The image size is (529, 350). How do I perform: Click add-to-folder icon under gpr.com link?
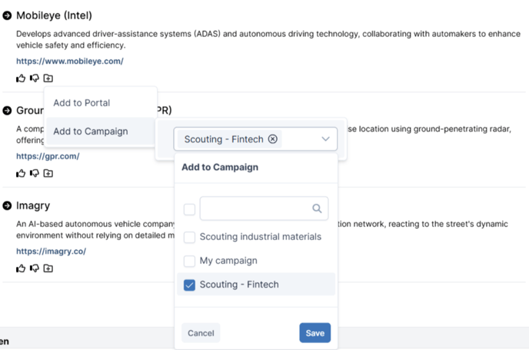[x=48, y=174]
